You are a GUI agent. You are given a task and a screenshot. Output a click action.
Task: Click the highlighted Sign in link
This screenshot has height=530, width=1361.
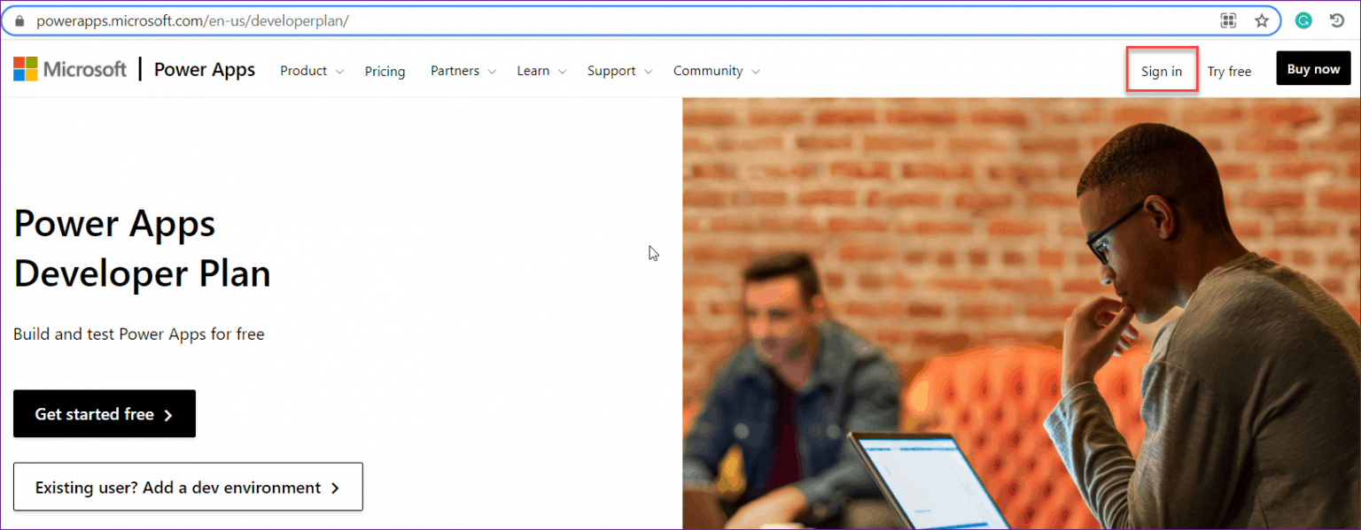(1162, 70)
